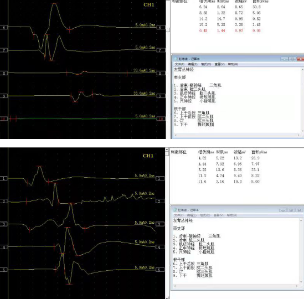The image size is (304, 299).
Task: Click Notepad app icon in upper window title
Action: pos(176,59)
